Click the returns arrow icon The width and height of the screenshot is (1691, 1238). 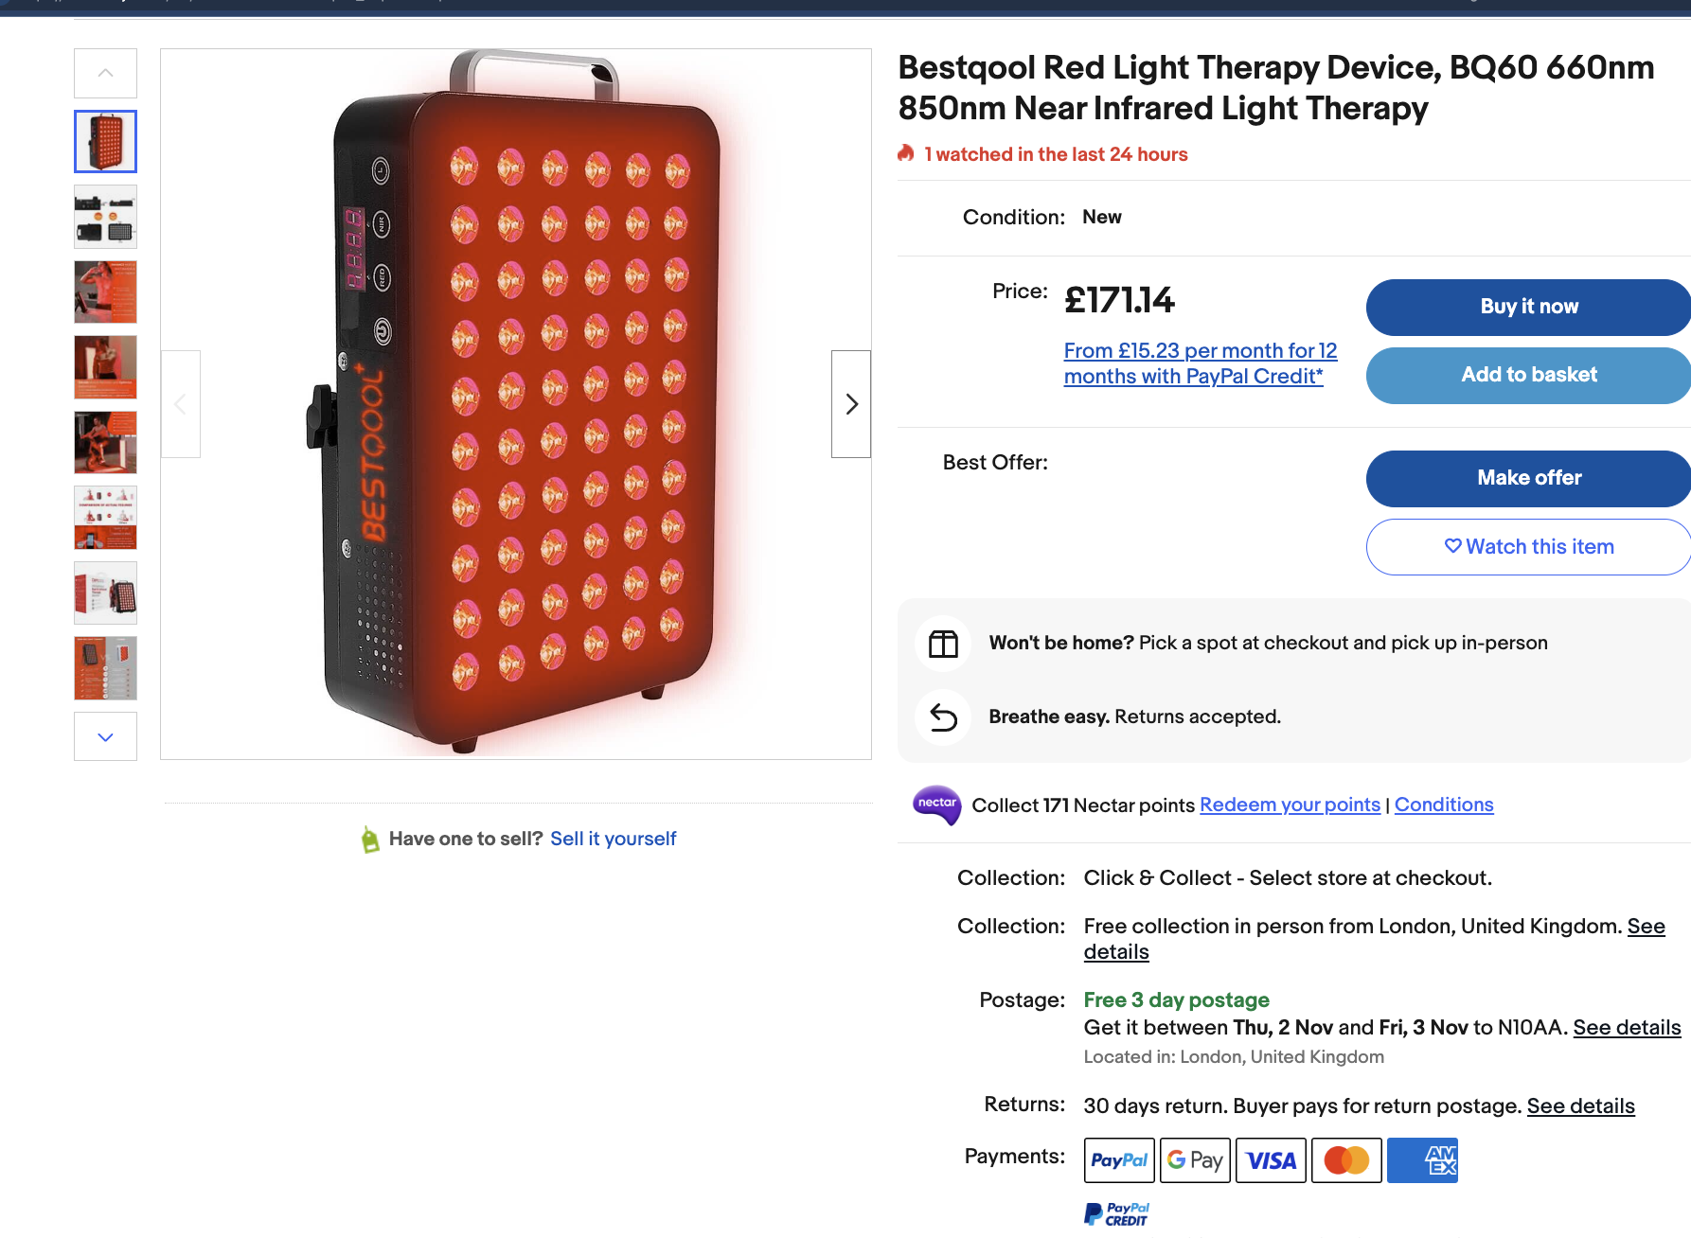(943, 717)
